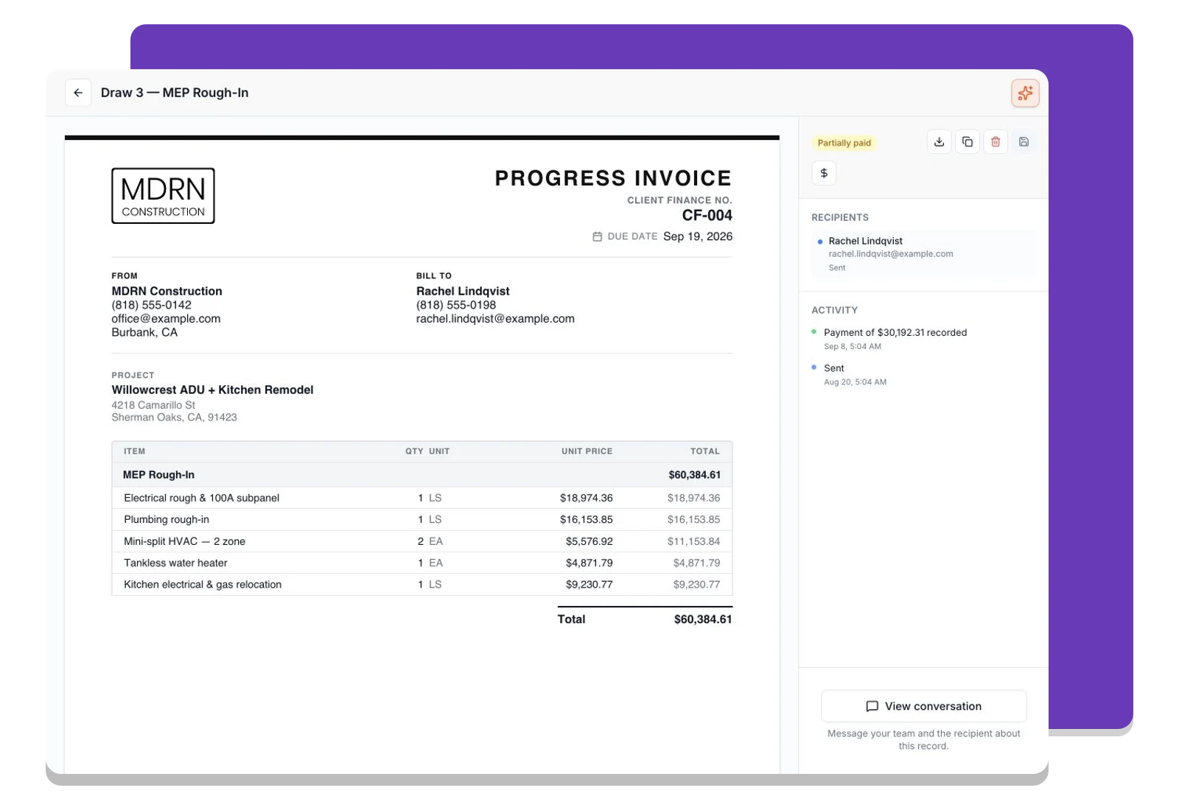Click timestamp Sep 8, 5:04 AM
This screenshot has width=1179, height=810.
(853, 347)
